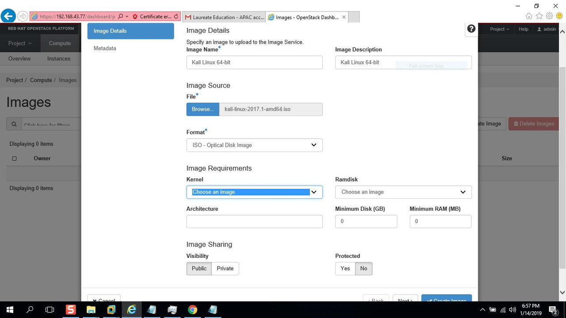The image size is (566, 318).
Task: Set Protected to Yes
Action: [x=345, y=269]
